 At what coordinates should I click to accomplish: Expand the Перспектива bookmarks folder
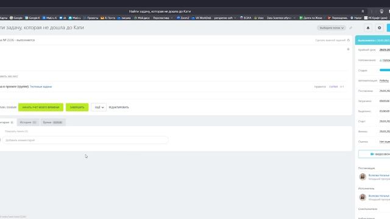pos(163,18)
